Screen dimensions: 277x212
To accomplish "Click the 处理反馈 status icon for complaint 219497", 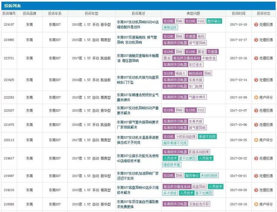I will pyautogui.click(x=256, y=176).
